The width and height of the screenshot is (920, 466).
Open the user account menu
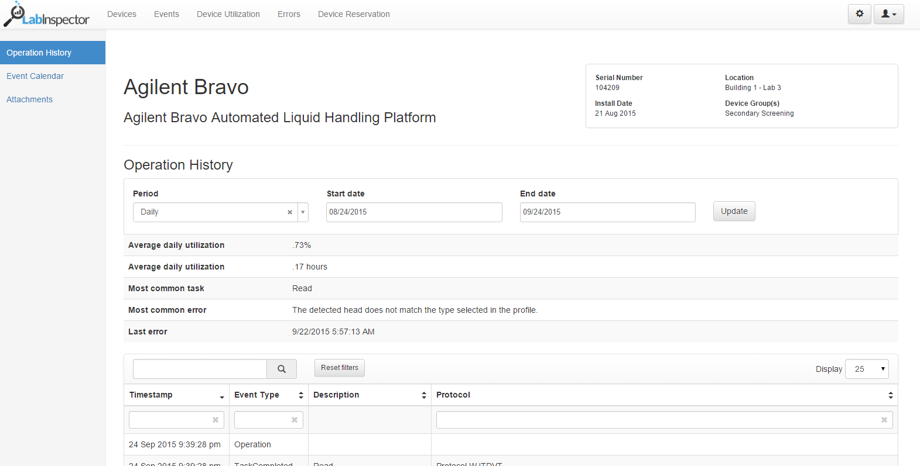(888, 14)
